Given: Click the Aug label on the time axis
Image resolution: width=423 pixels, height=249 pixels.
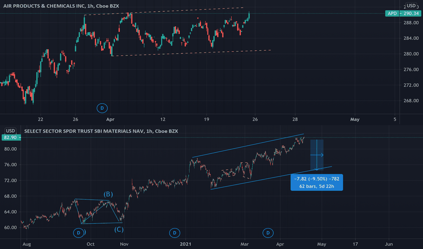Looking at the screenshot, I should pyautogui.click(x=27, y=244).
